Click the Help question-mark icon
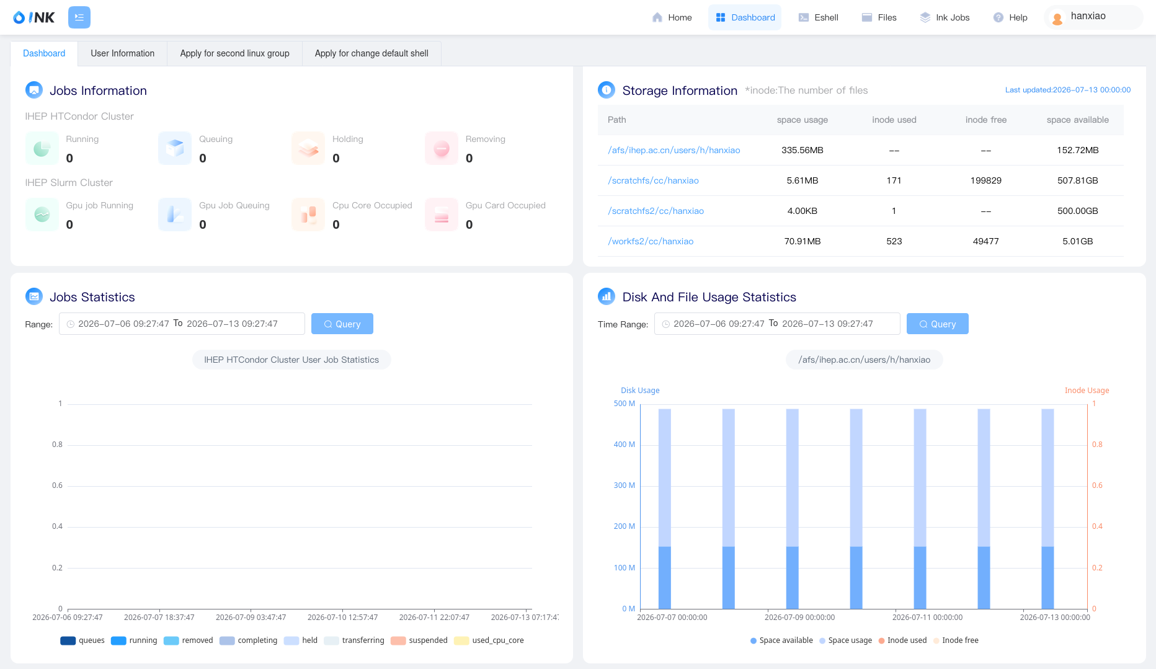Image resolution: width=1156 pixels, height=669 pixels. 998,17
